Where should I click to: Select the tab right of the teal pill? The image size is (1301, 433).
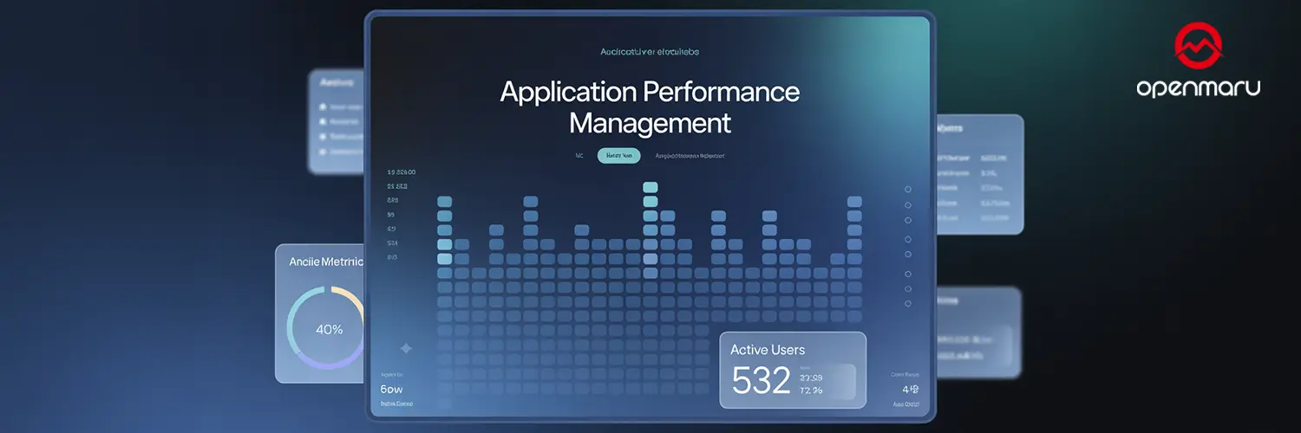(690, 156)
